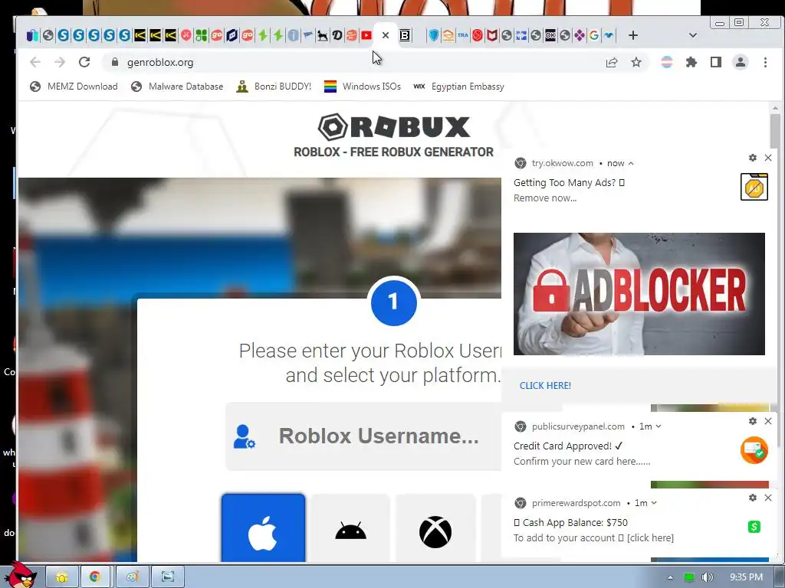
Task: Reload the genroblox.org page
Action: (84, 62)
